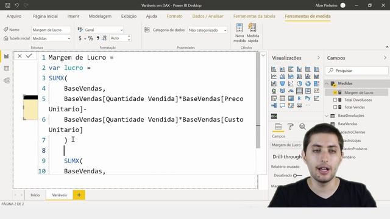Select the filled map visual

coord(282,91)
